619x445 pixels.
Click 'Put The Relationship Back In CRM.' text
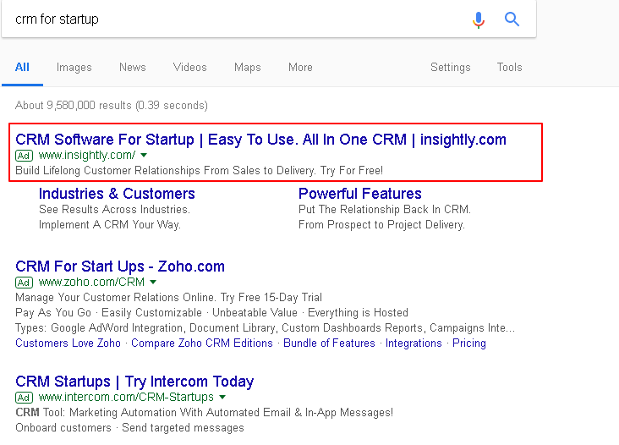385,209
